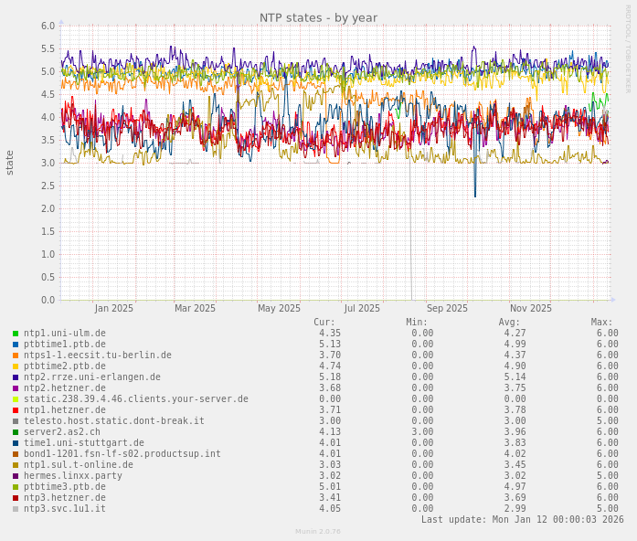The image size is (637, 541).
Task: Click the Last update timestamp text
Action: pos(522,520)
